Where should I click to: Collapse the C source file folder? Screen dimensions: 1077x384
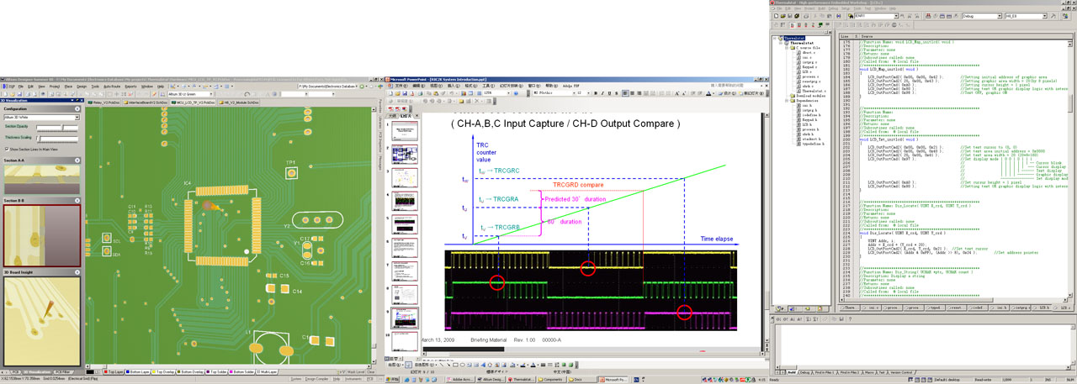pyautogui.click(x=787, y=48)
